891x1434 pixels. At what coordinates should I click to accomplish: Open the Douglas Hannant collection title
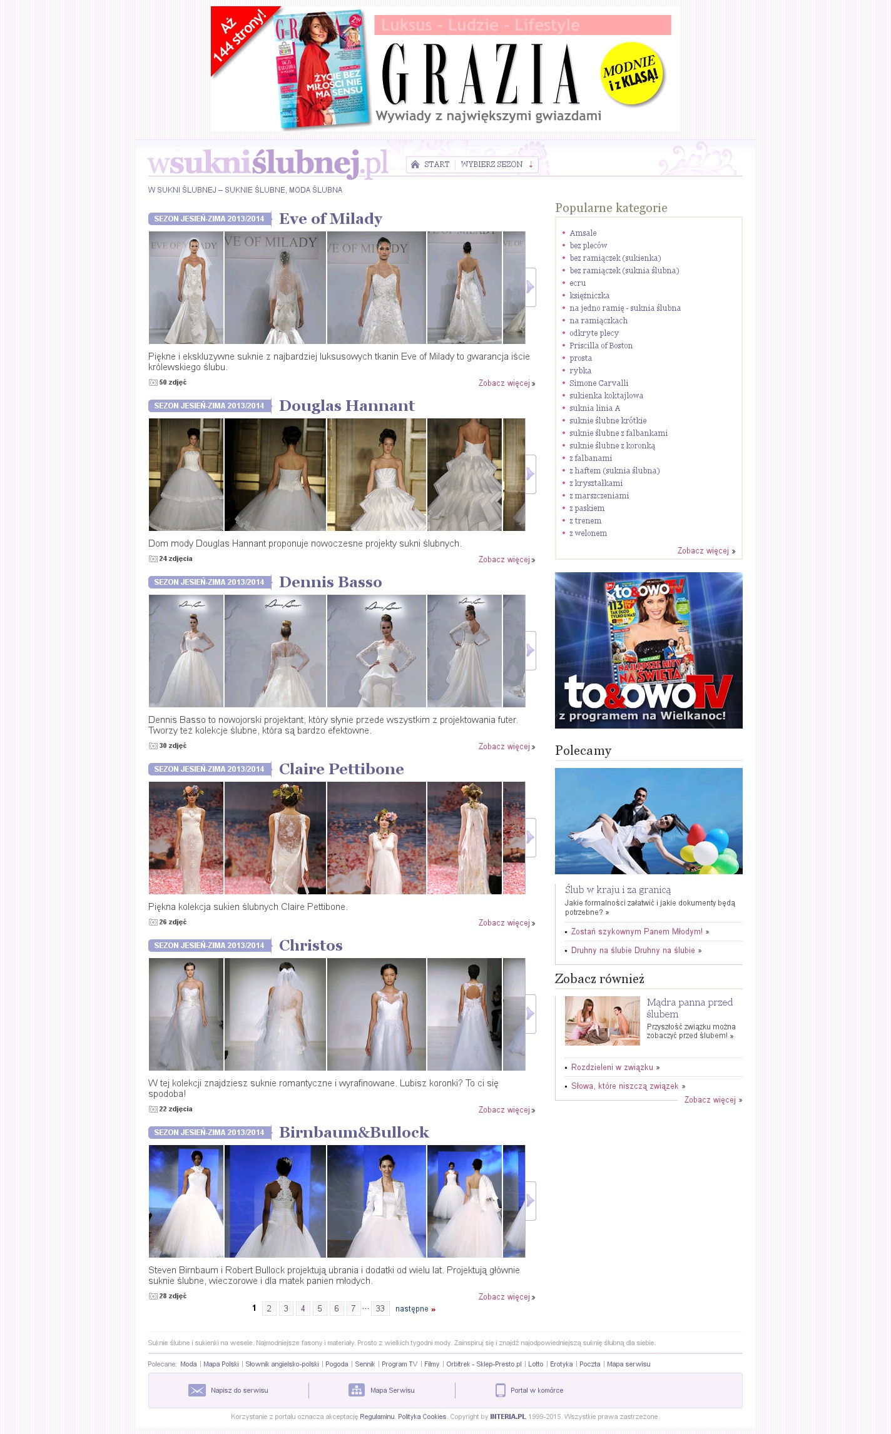[x=347, y=406]
